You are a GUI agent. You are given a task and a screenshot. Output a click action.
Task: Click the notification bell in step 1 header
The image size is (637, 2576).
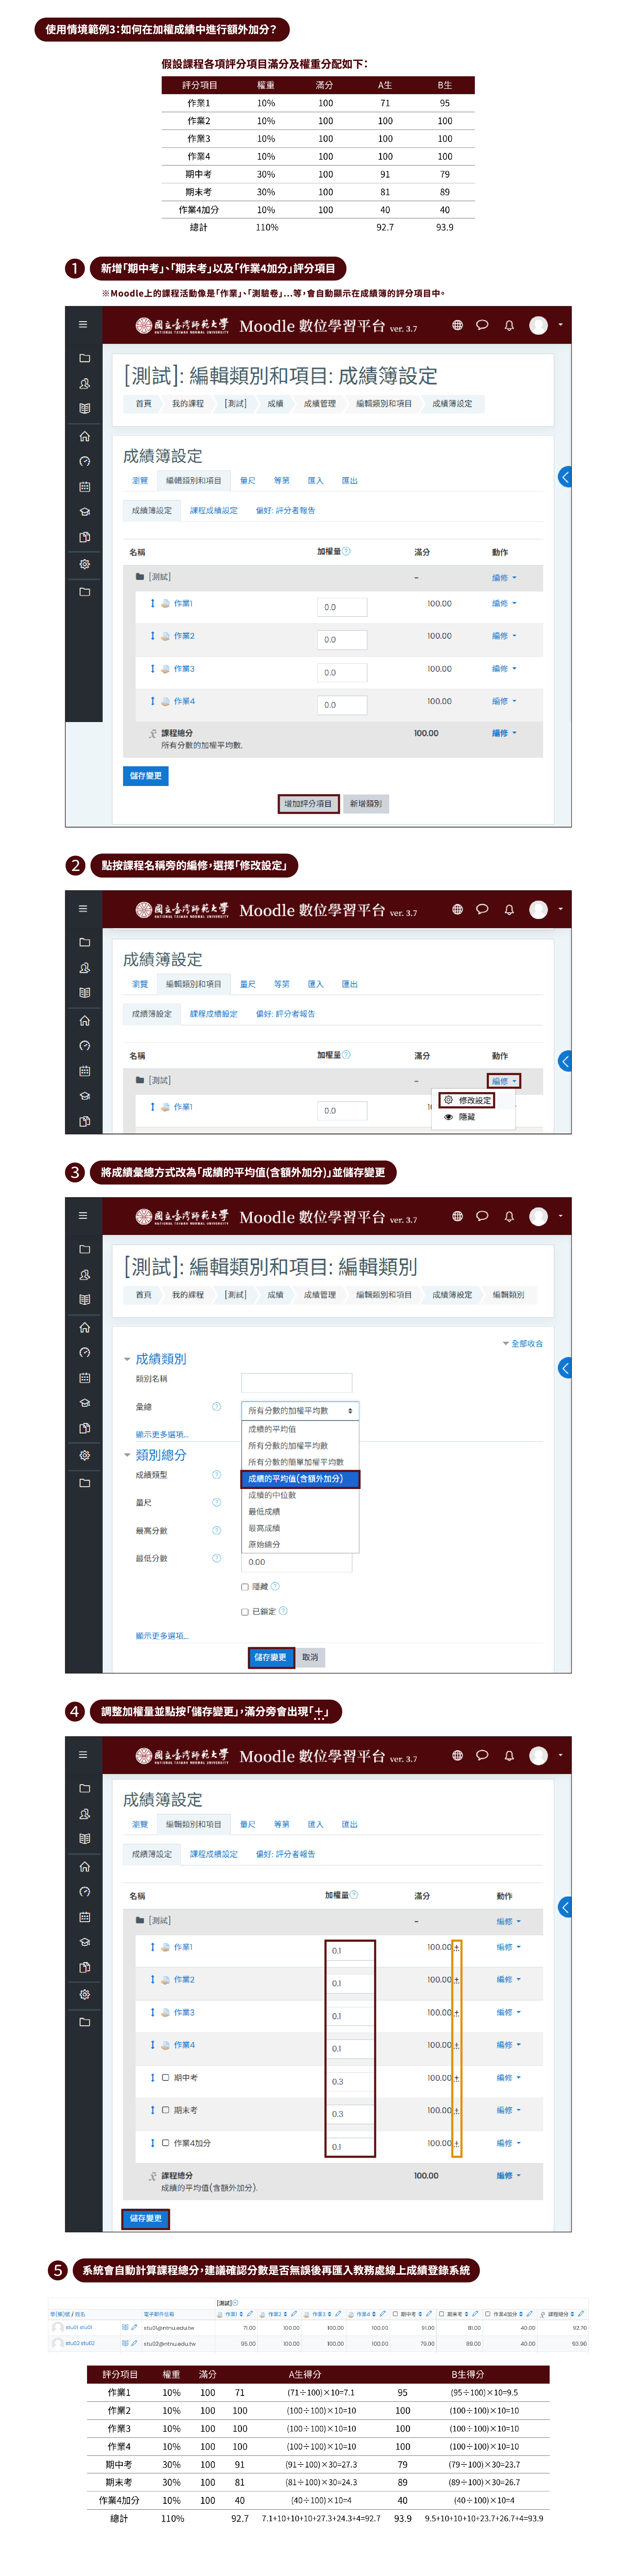tap(509, 325)
